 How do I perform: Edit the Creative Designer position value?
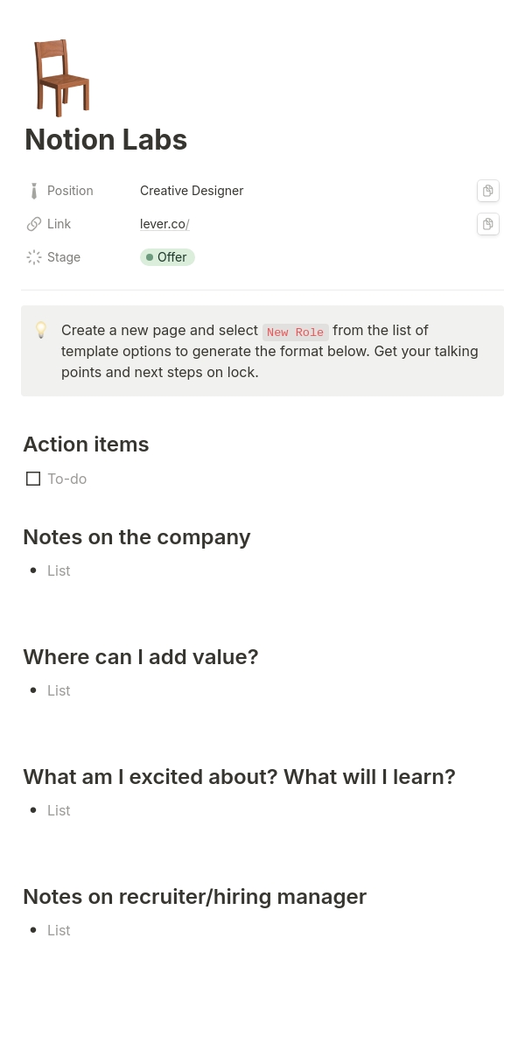point(192,191)
